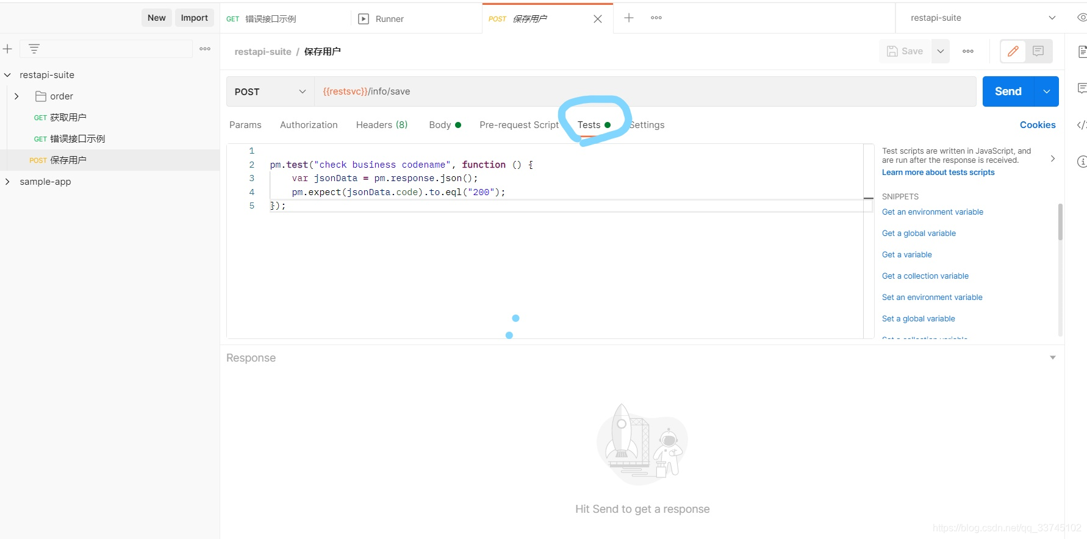
Task: Open sidebar more options ellipsis menu
Action: point(205,49)
